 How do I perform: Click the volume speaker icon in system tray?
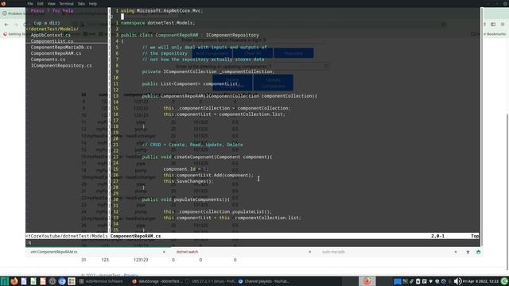457,281
